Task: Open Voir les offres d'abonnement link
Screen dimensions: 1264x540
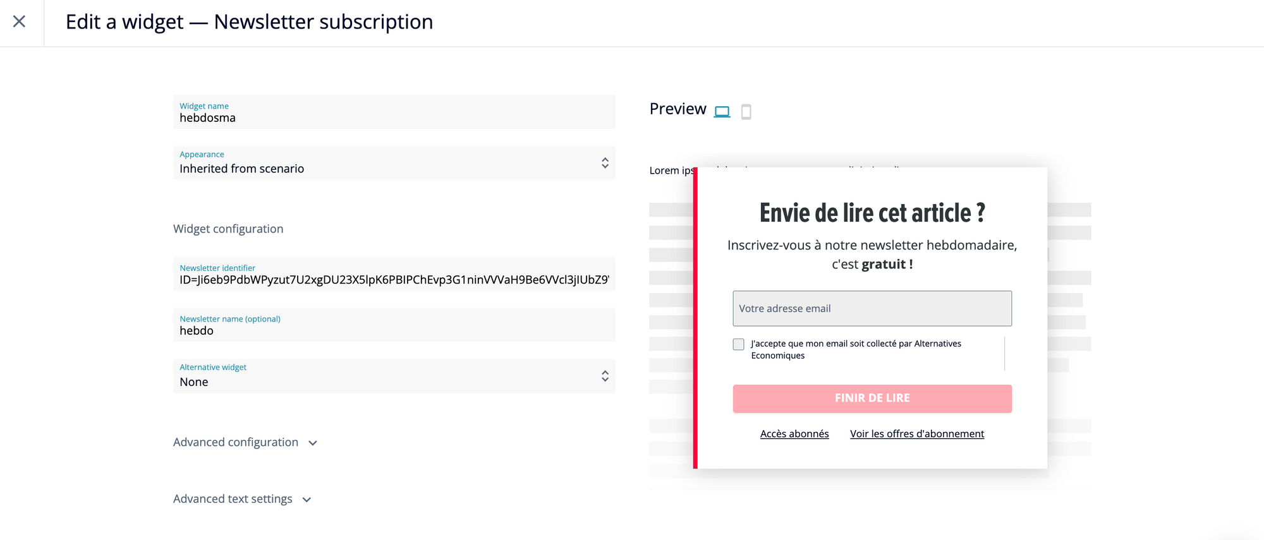Action: pos(917,434)
